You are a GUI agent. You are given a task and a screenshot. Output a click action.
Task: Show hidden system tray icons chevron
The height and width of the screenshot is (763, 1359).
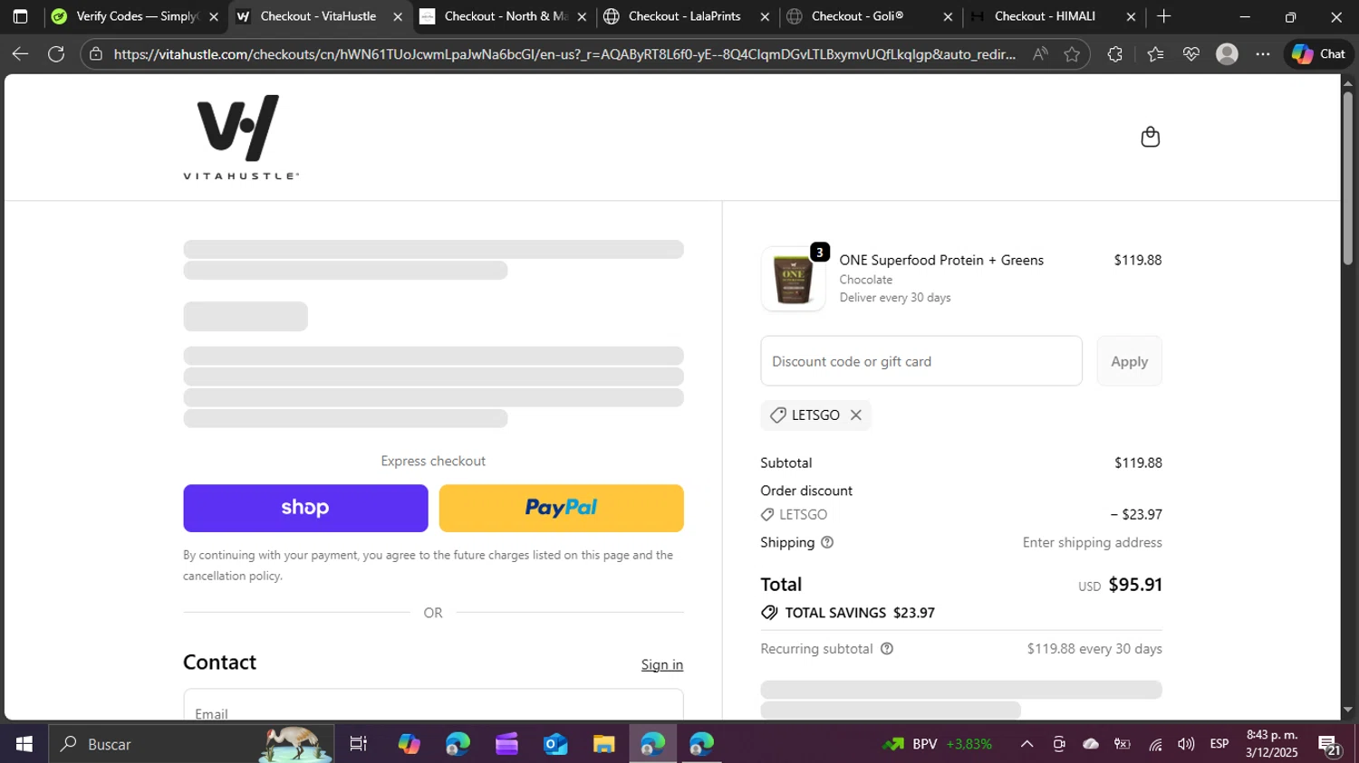click(1026, 744)
